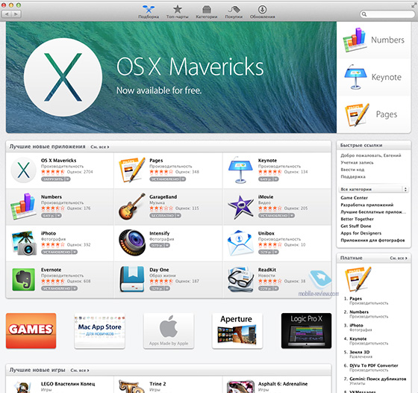Open the Game Center quick link
418x393 pixels.
click(x=354, y=198)
